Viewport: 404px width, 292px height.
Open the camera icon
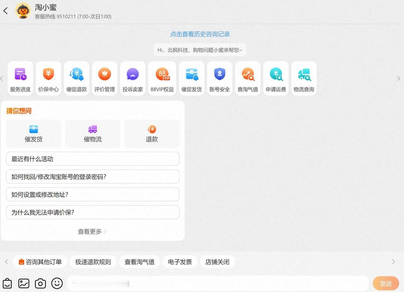tap(40, 283)
